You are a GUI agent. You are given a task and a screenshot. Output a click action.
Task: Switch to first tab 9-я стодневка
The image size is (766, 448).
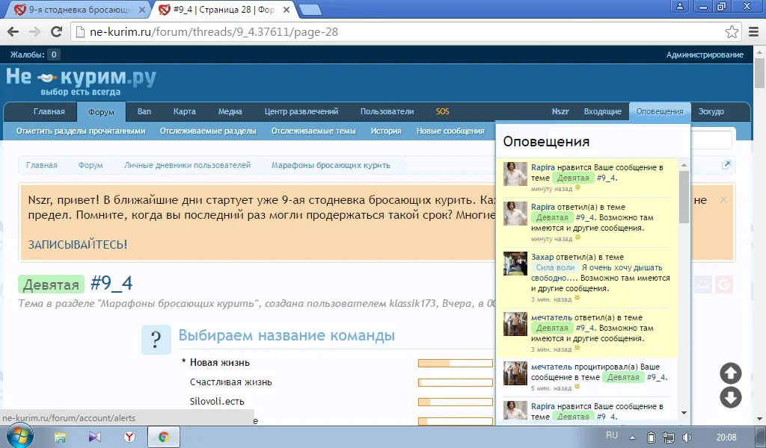pyautogui.click(x=75, y=10)
